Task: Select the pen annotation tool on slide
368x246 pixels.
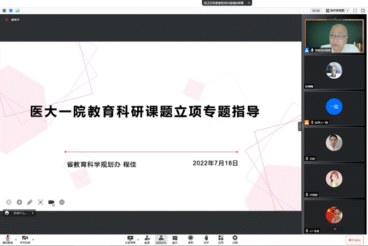Action: pyautogui.click(x=30, y=202)
